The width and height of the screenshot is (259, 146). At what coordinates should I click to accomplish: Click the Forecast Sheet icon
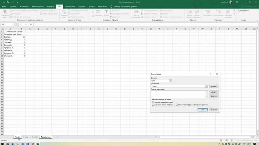click(x=197, y=14)
